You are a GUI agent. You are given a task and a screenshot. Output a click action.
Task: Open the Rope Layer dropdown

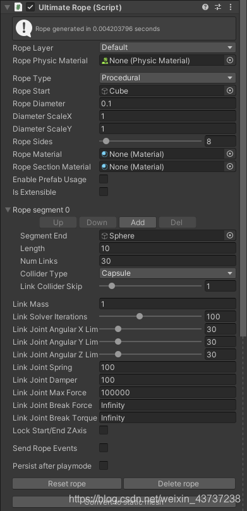(167, 47)
